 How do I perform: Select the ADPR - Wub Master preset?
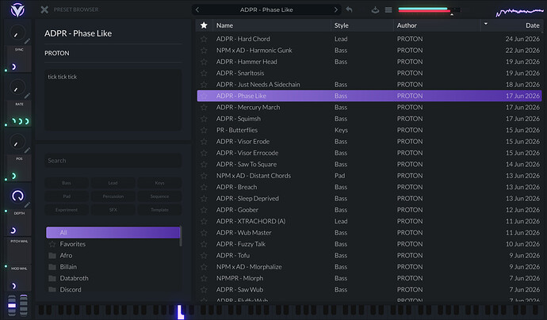369,233
